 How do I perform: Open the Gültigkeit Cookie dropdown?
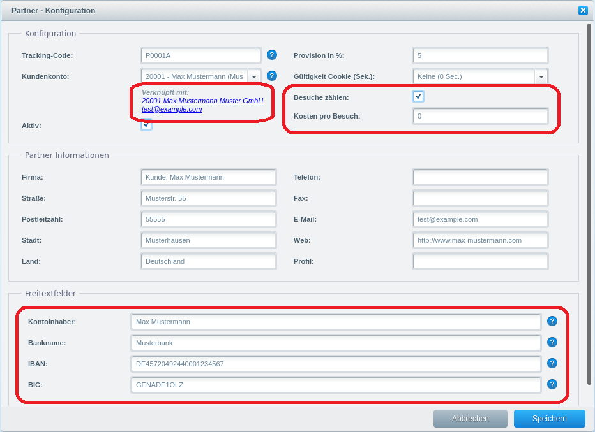point(541,76)
